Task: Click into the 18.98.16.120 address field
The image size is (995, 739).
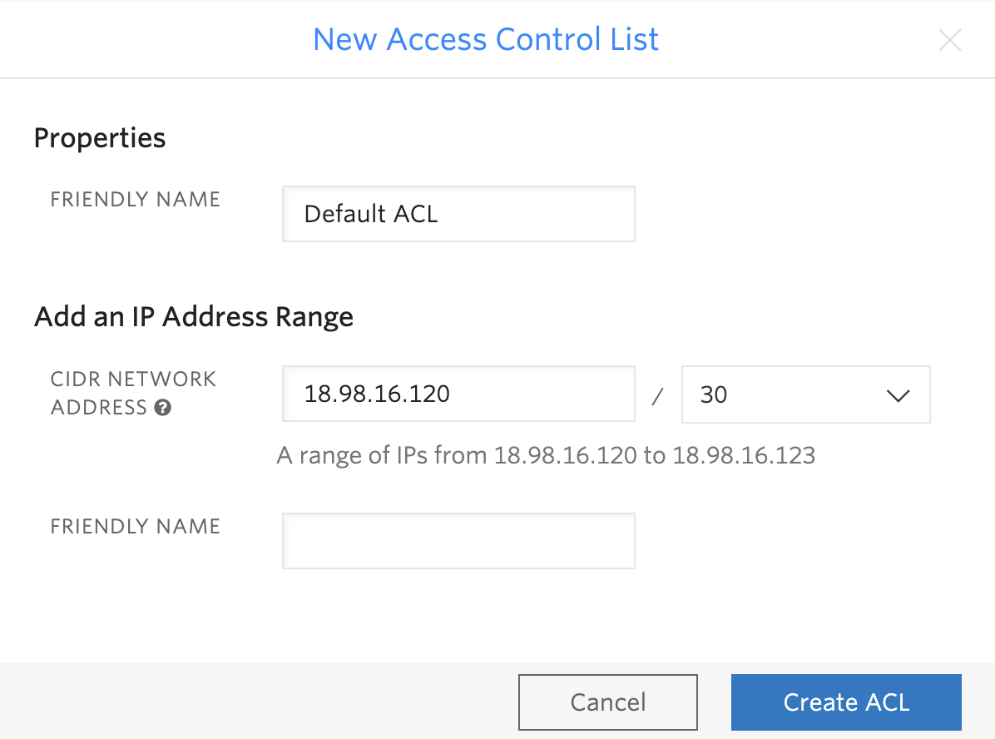Action: coord(458,394)
